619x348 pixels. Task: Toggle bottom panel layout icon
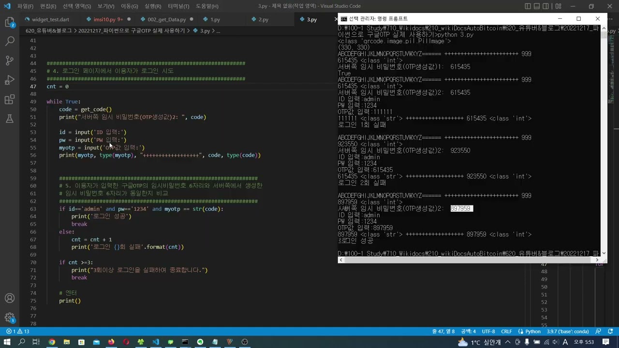[537, 6]
